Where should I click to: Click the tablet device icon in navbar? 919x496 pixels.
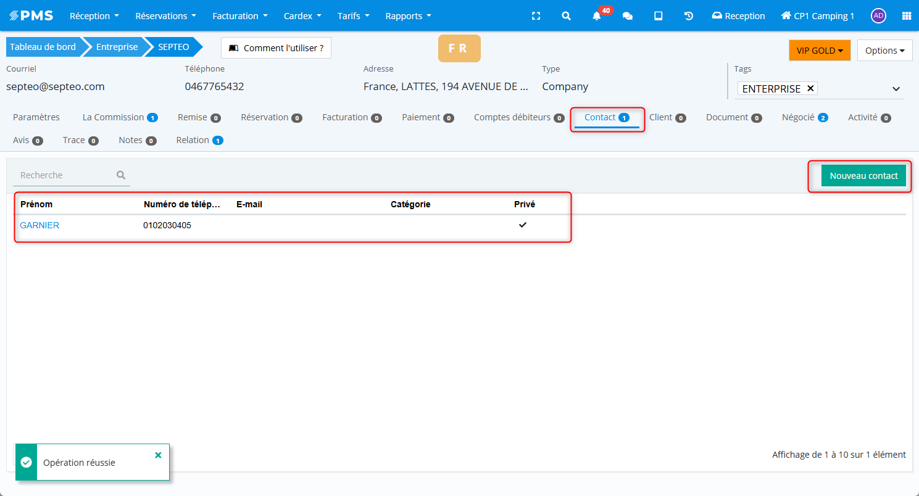659,16
